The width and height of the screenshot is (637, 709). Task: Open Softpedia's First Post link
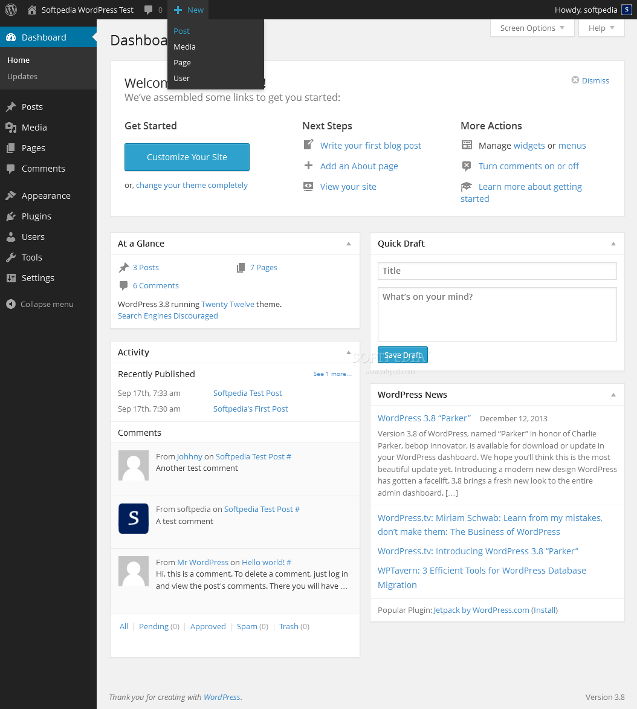[250, 409]
